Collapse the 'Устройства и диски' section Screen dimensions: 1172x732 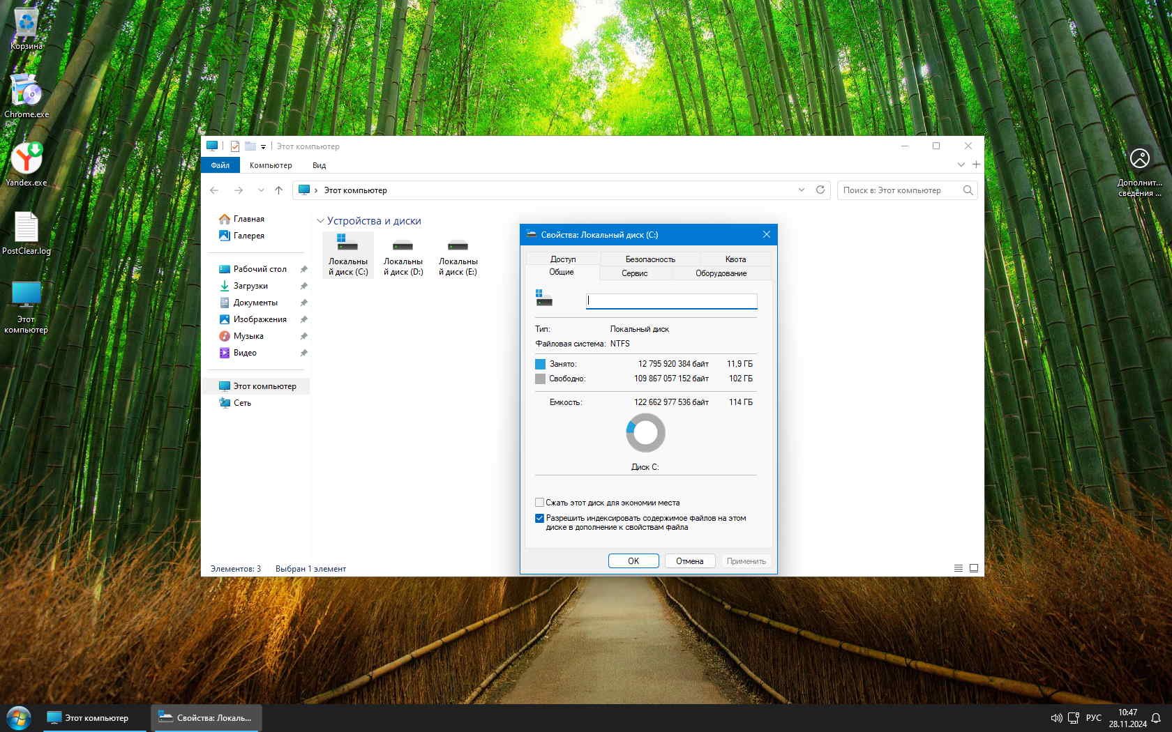click(x=321, y=221)
